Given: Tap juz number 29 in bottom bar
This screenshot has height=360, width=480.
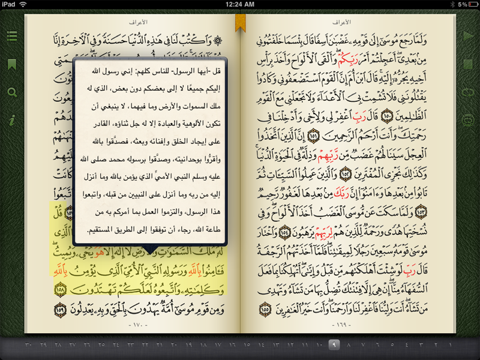Looking at the screenshot, I should (x=43, y=344).
